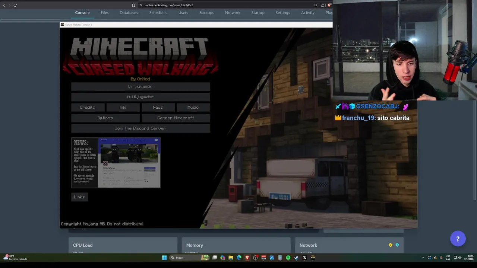Switch to Brave browser on taskbar
This screenshot has width=477, height=268.
pyautogui.click(x=247, y=258)
